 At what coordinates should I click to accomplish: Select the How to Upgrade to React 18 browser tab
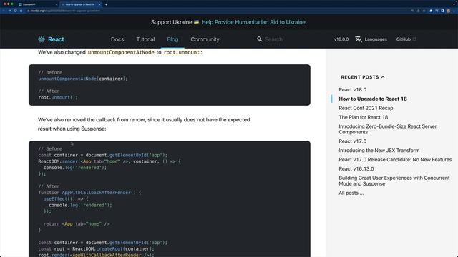pyautogui.click(x=81, y=4)
